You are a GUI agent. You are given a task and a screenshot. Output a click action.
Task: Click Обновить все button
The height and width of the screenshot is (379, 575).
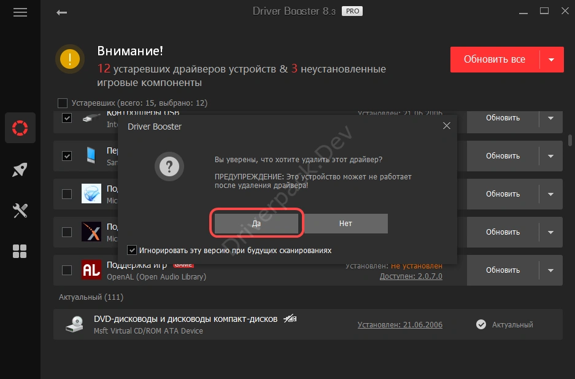click(495, 60)
